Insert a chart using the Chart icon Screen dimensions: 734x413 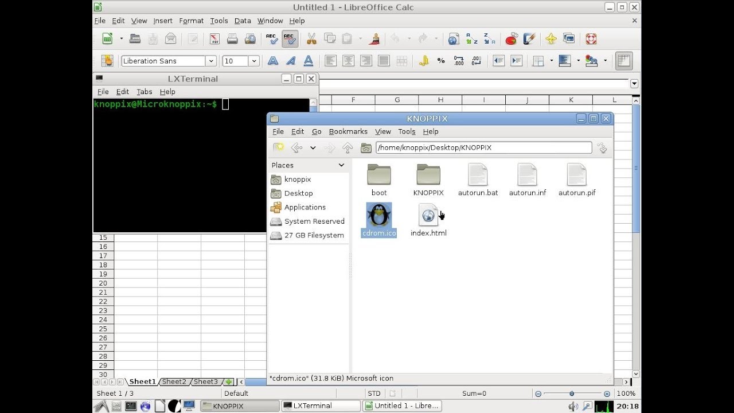point(511,39)
